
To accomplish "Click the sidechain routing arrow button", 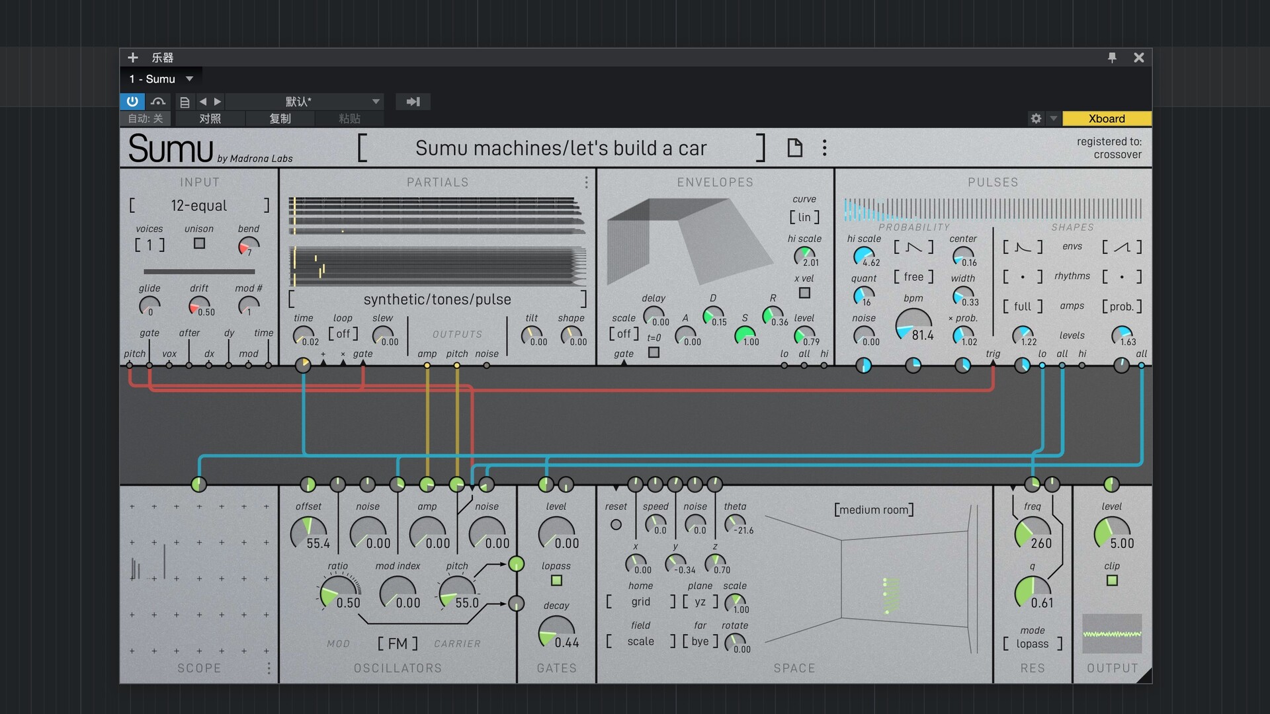I will pyautogui.click(x=413, y=101).
